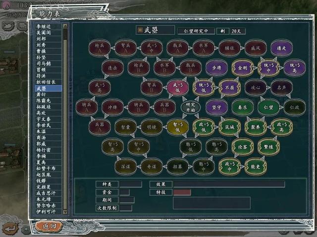
Task: Select the 枪兵A skill node
Action: coord(100,48)
